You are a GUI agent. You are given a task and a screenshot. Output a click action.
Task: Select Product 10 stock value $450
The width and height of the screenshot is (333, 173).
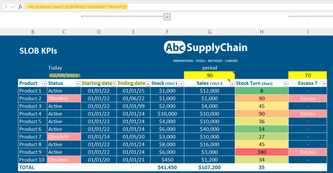[x=167, y=160]
